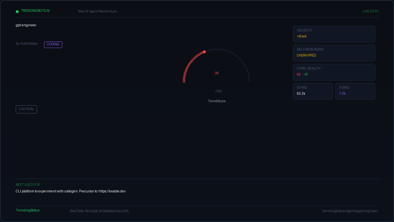This screenshot has height=222, width=394.
Task: Click the TrendScore value 38
Action: [x=217, y=73]
